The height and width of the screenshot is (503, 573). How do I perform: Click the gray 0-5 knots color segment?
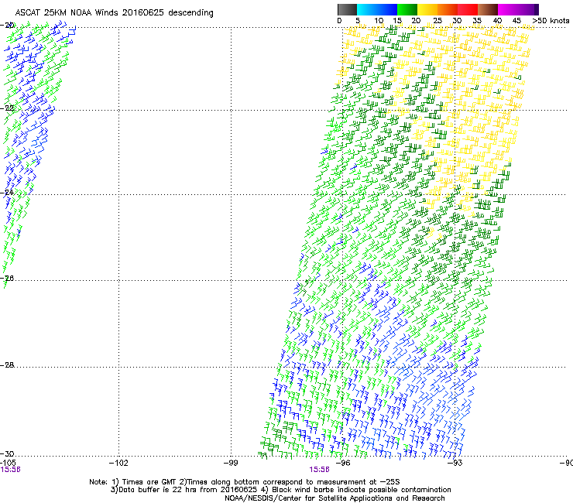coord(347,9)
